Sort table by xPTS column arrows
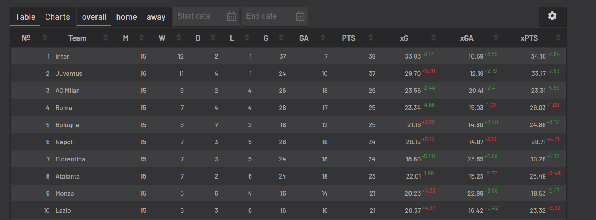596x220 pixels. [x=558, y=38]
